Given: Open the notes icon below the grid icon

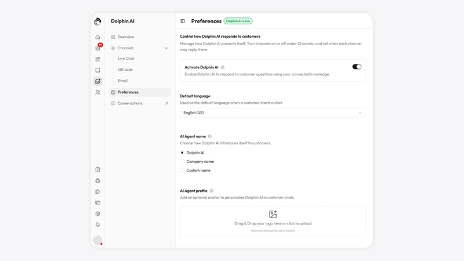Looking at the screenshot, I should (x=97, y=70).
